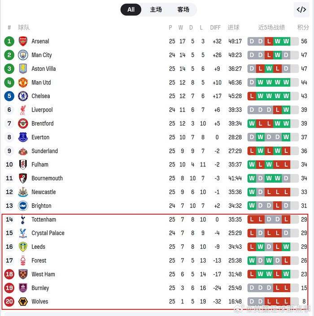Screen dimensions: 314x316
Task: Click the Liverpool team badge
Action: 23,110
